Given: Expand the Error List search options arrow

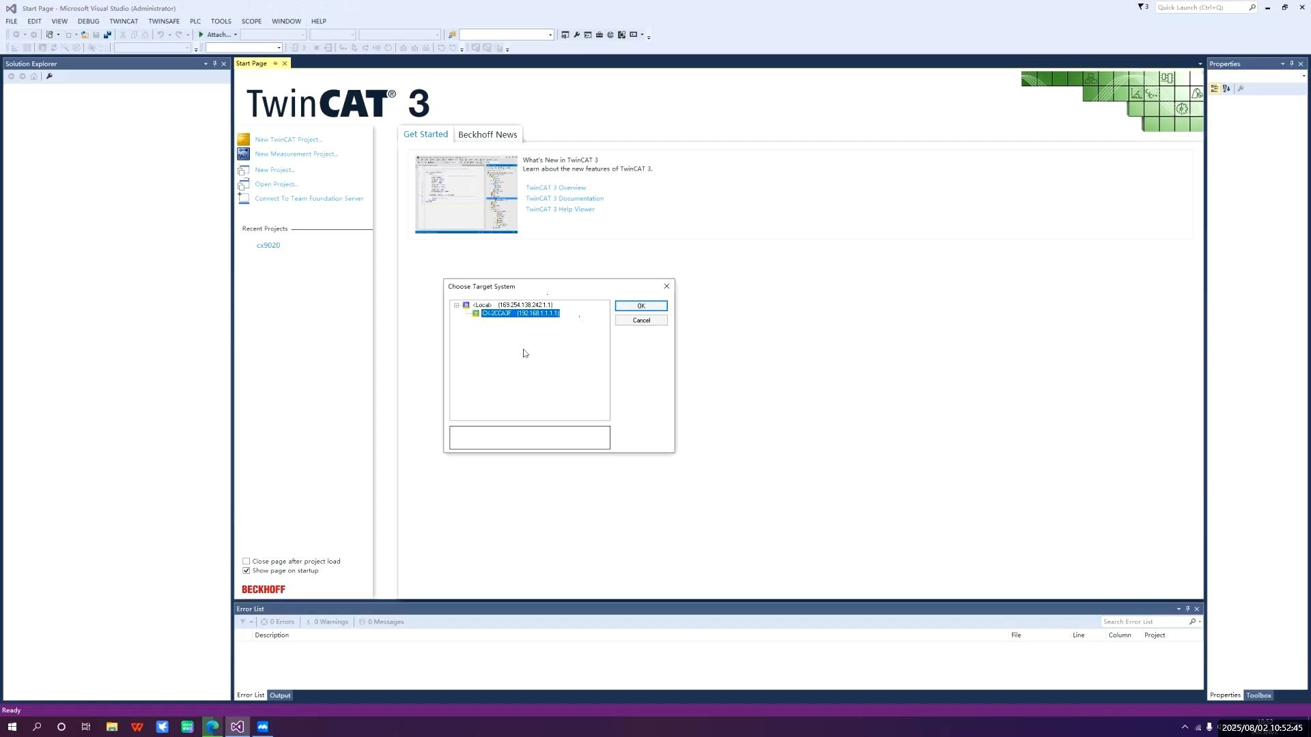Looking at the screenshot, I should point(1198,622).
